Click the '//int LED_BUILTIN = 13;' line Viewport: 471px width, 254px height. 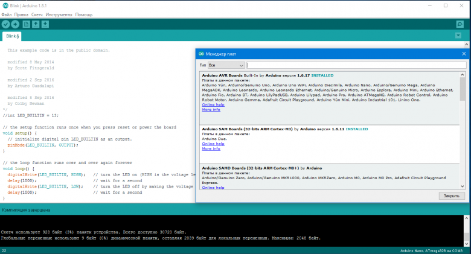(x=31, y=115)
